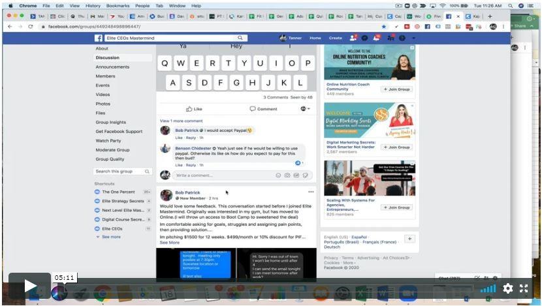The width and height of the screenshot is (542, 306).
Task: Add a sticker to the comment
Action: pos(305,176)
